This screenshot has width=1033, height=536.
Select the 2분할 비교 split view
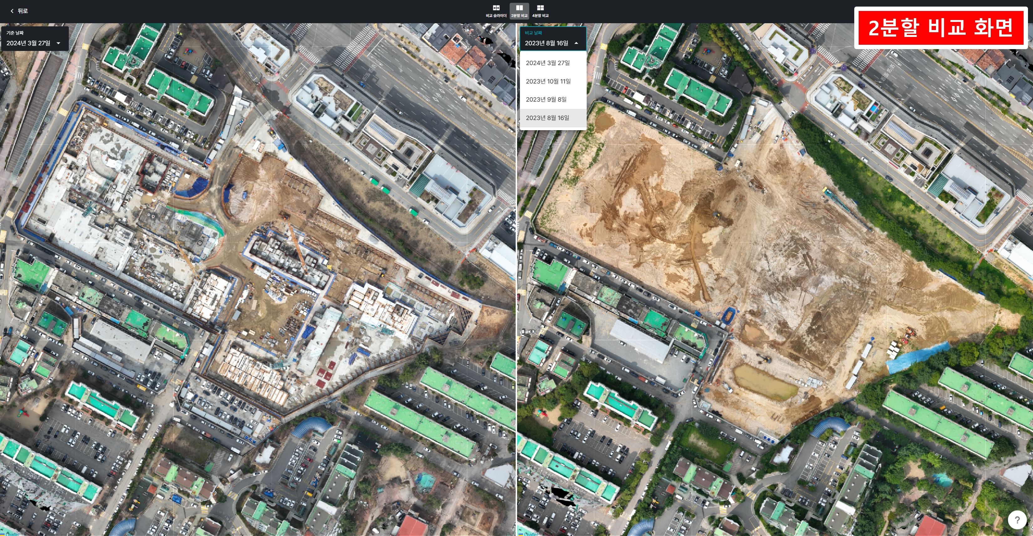519,11
